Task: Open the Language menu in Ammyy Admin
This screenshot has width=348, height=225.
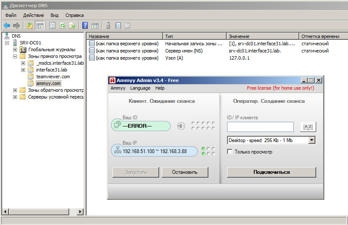Action: point(140,88)
